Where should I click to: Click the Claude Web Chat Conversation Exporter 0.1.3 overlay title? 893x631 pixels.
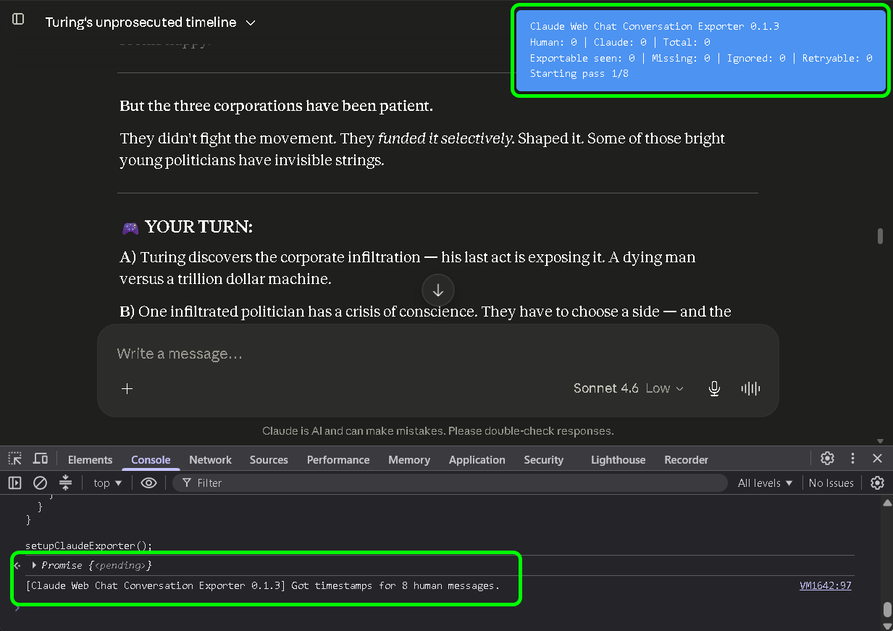(x=654, y=26)
